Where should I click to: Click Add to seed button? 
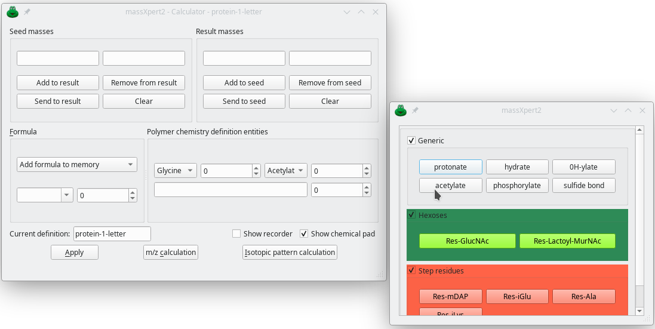tap(244, 82)
